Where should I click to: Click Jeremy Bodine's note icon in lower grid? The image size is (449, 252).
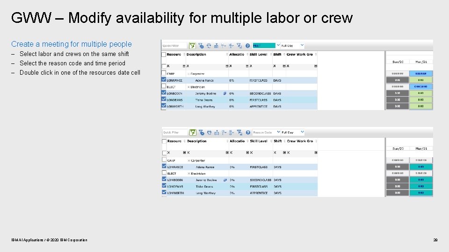[225, 180]
